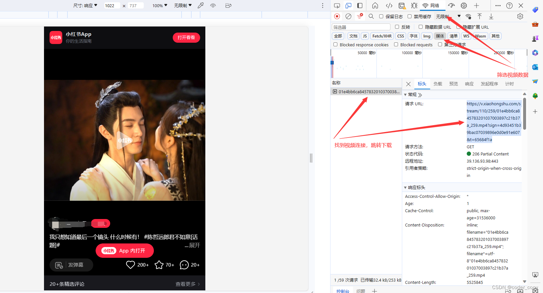The image size is (543, 293).
Task: Filter requests by 媒体
Action: 440,36
